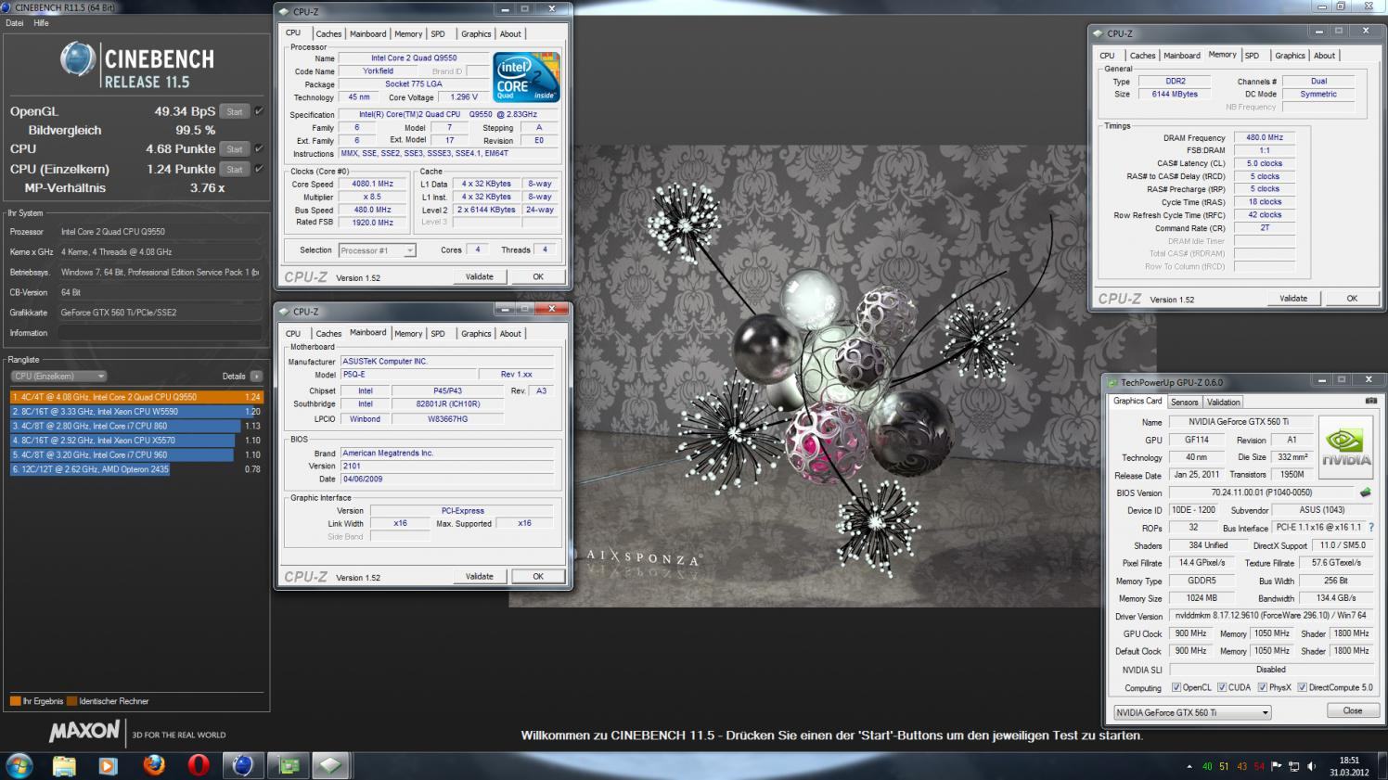Viewport: 1388px width, 780px height.
Task: Open the Processor #1 selection dropdown
Action: 377,250
